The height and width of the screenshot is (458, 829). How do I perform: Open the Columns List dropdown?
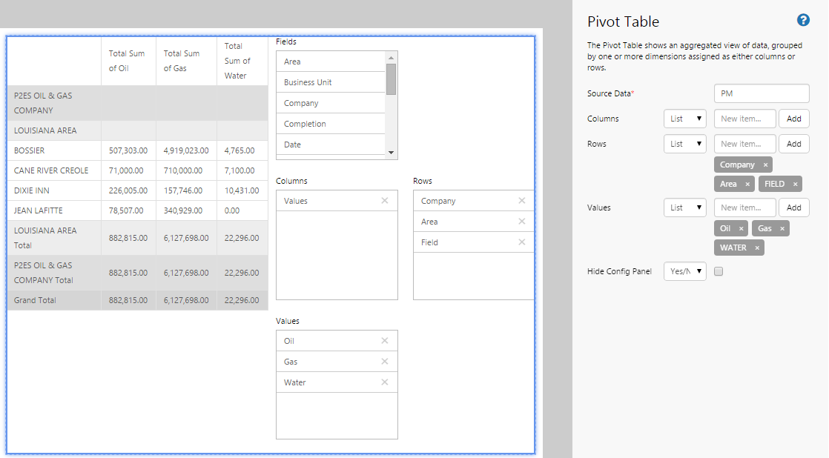(x=684, y=119)
